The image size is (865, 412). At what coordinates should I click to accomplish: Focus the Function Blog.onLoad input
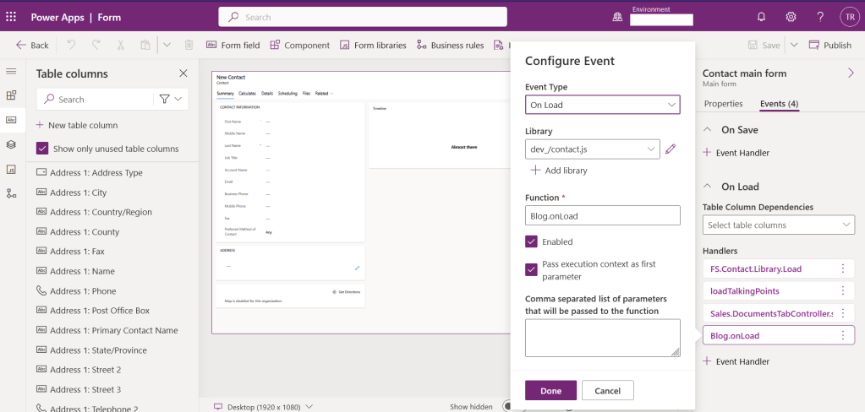point(602,216)
